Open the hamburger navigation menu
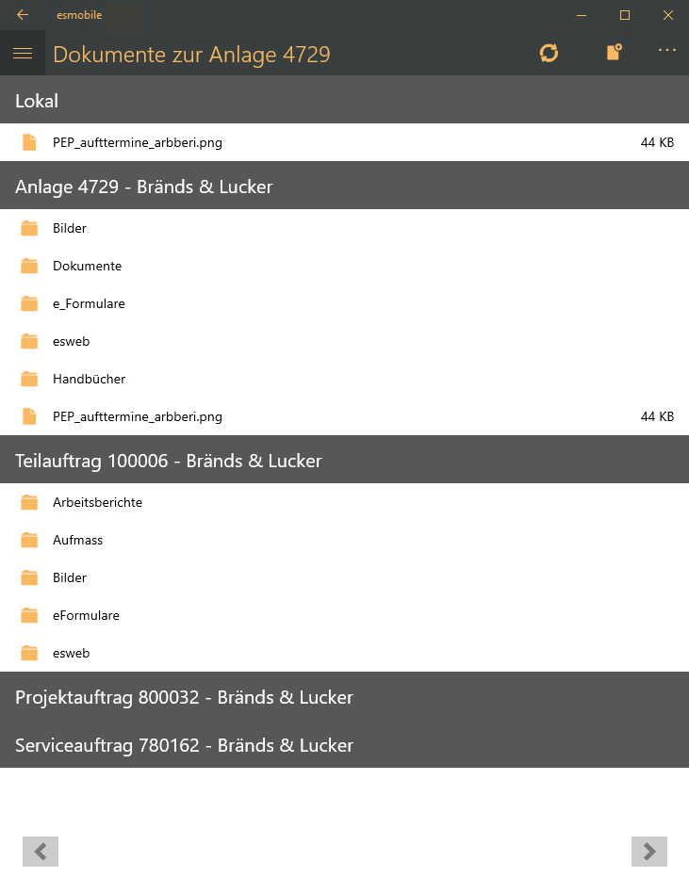The width and height of the screenshot is (689, 877). coord(23,54)
